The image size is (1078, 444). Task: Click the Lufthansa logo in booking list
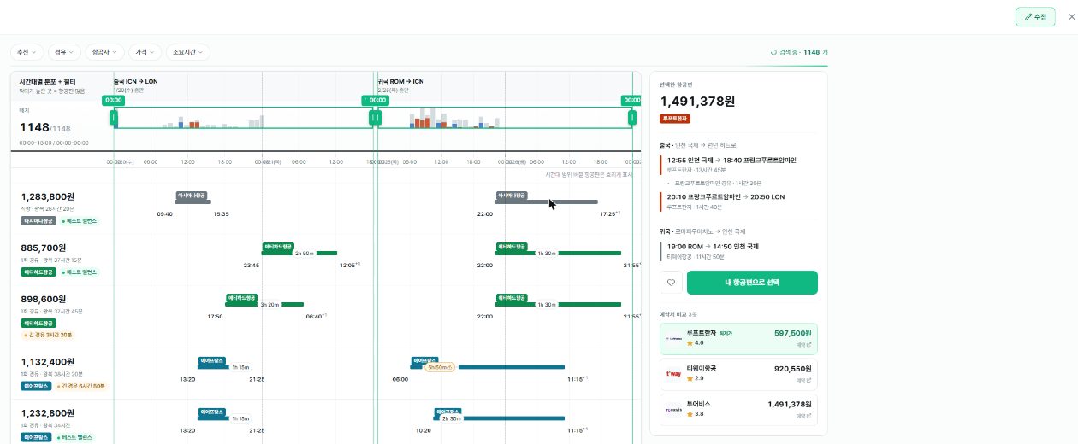(x=673, y=338)
